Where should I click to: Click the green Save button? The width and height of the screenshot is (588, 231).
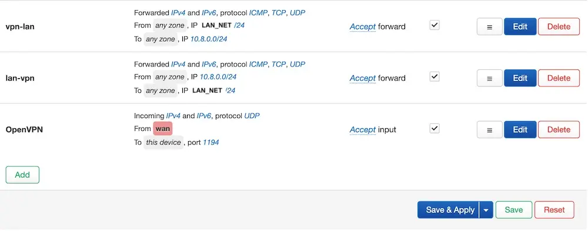click(x=514, y=210)
